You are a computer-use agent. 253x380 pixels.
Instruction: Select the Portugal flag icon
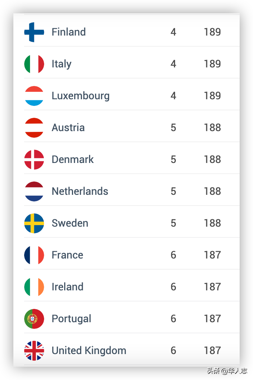(x=34, y=319)
